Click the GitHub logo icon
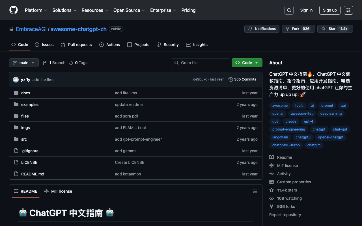Screen dimensions: 362x226 pos(14,10)
